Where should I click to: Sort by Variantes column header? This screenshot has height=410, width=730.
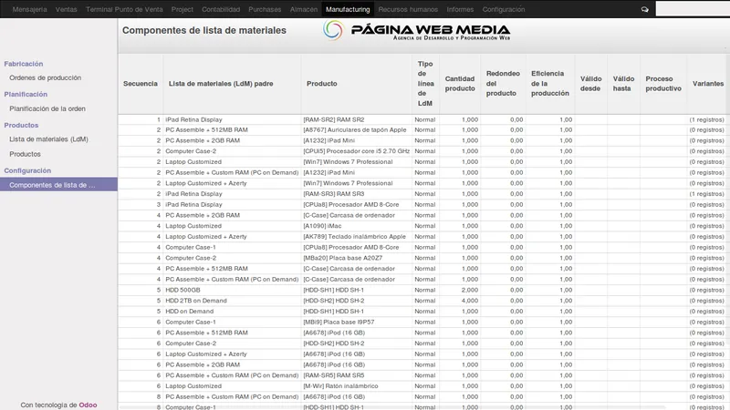point(708,84)
